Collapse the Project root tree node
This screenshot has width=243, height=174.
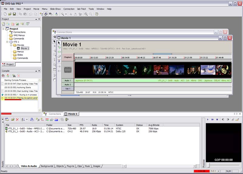(3, 29)
